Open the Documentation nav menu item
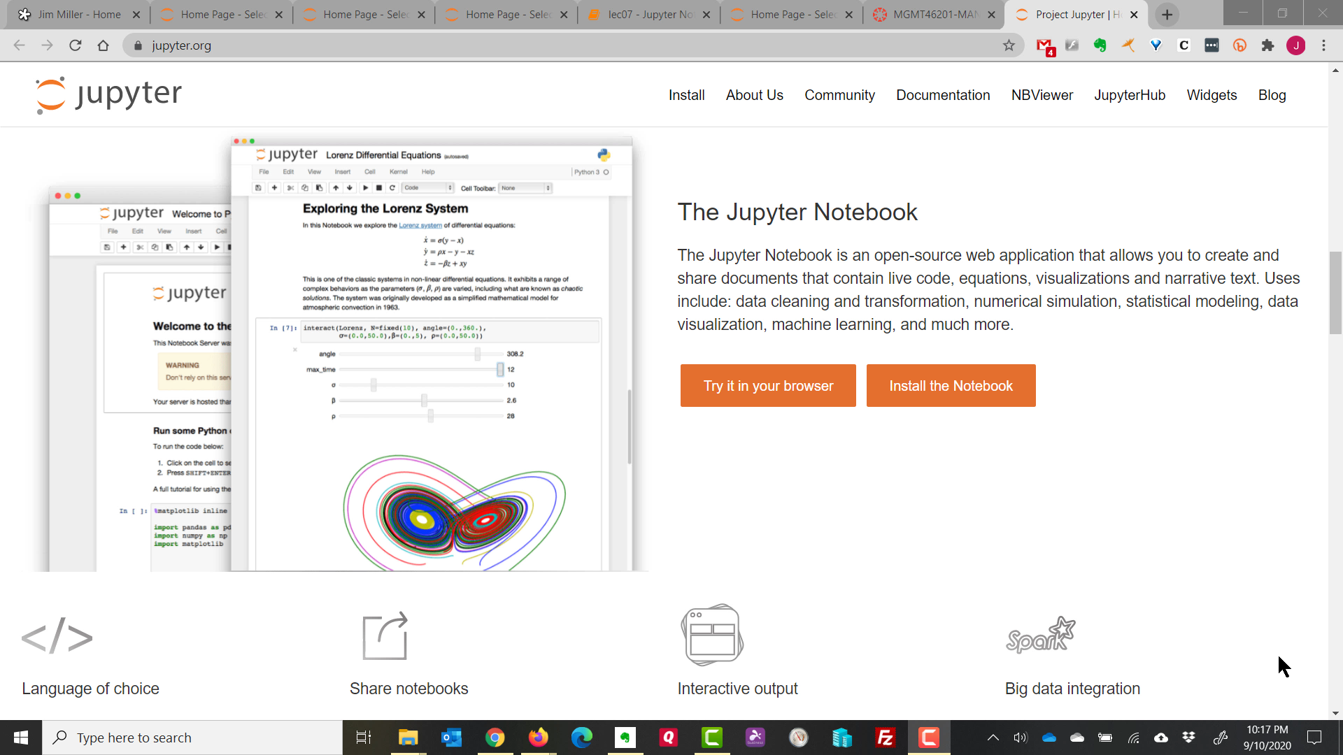 click(943, 95)
